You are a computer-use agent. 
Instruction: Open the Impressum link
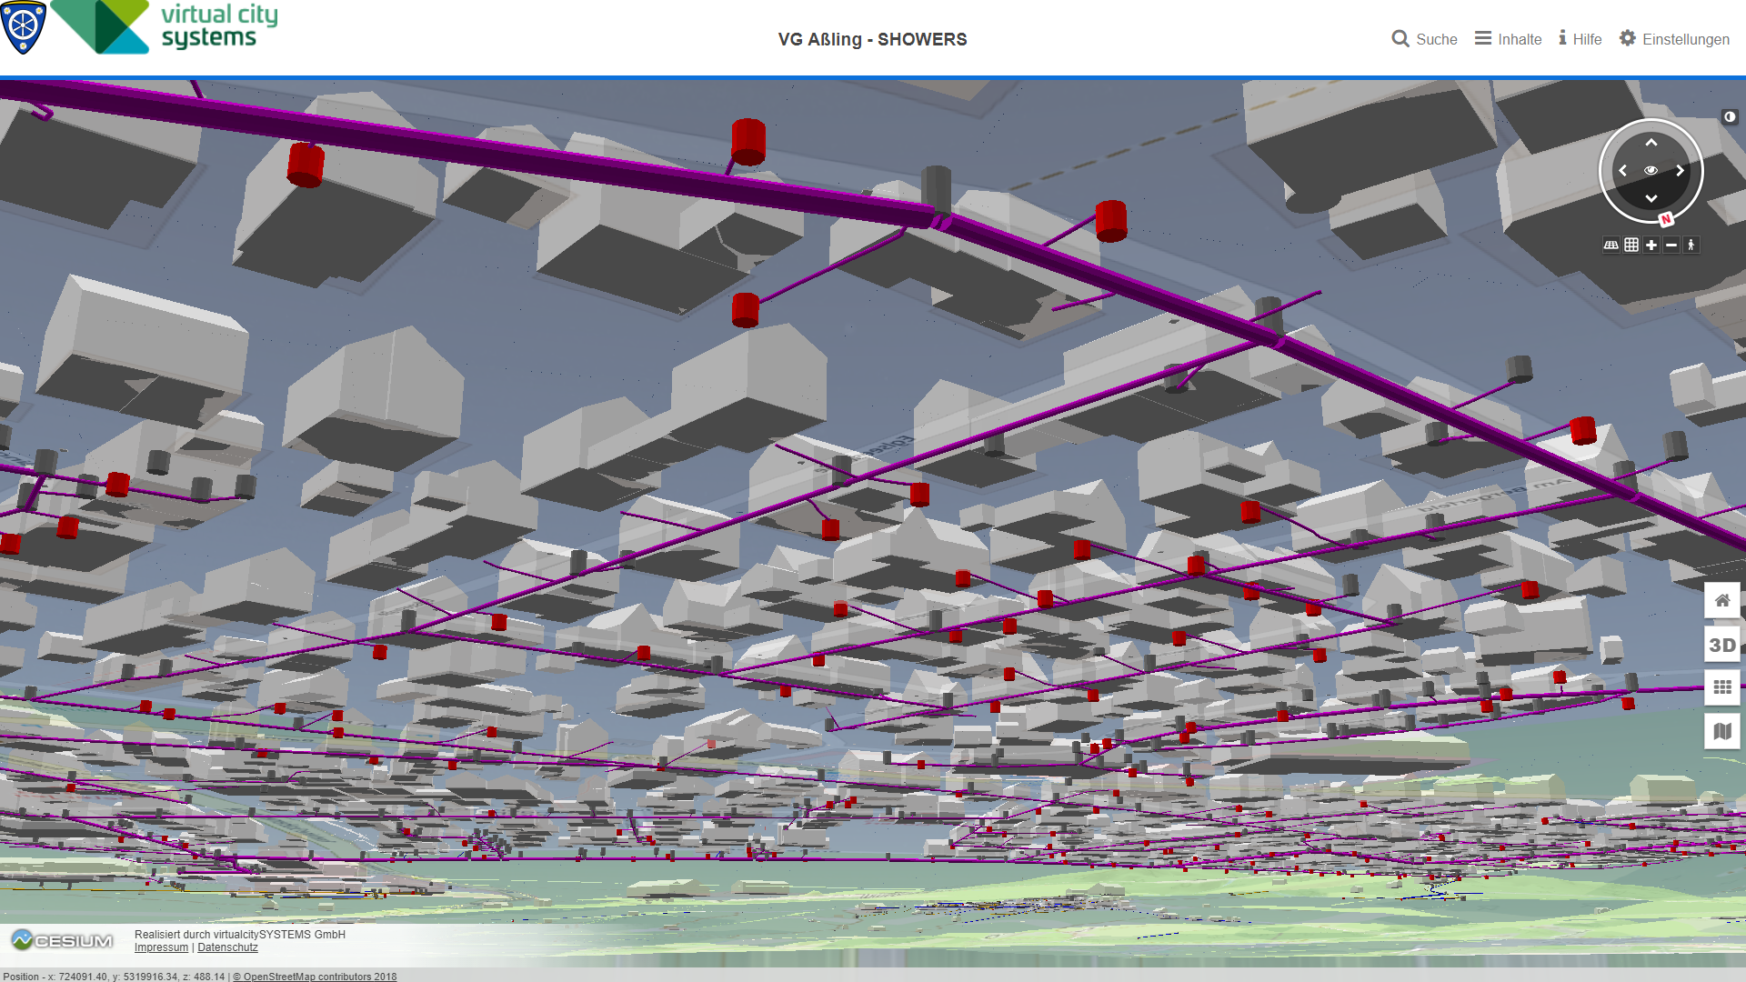point(161,947)
